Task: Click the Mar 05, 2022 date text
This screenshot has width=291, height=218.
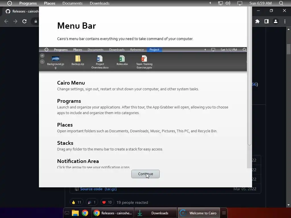Action: (245, 189)
